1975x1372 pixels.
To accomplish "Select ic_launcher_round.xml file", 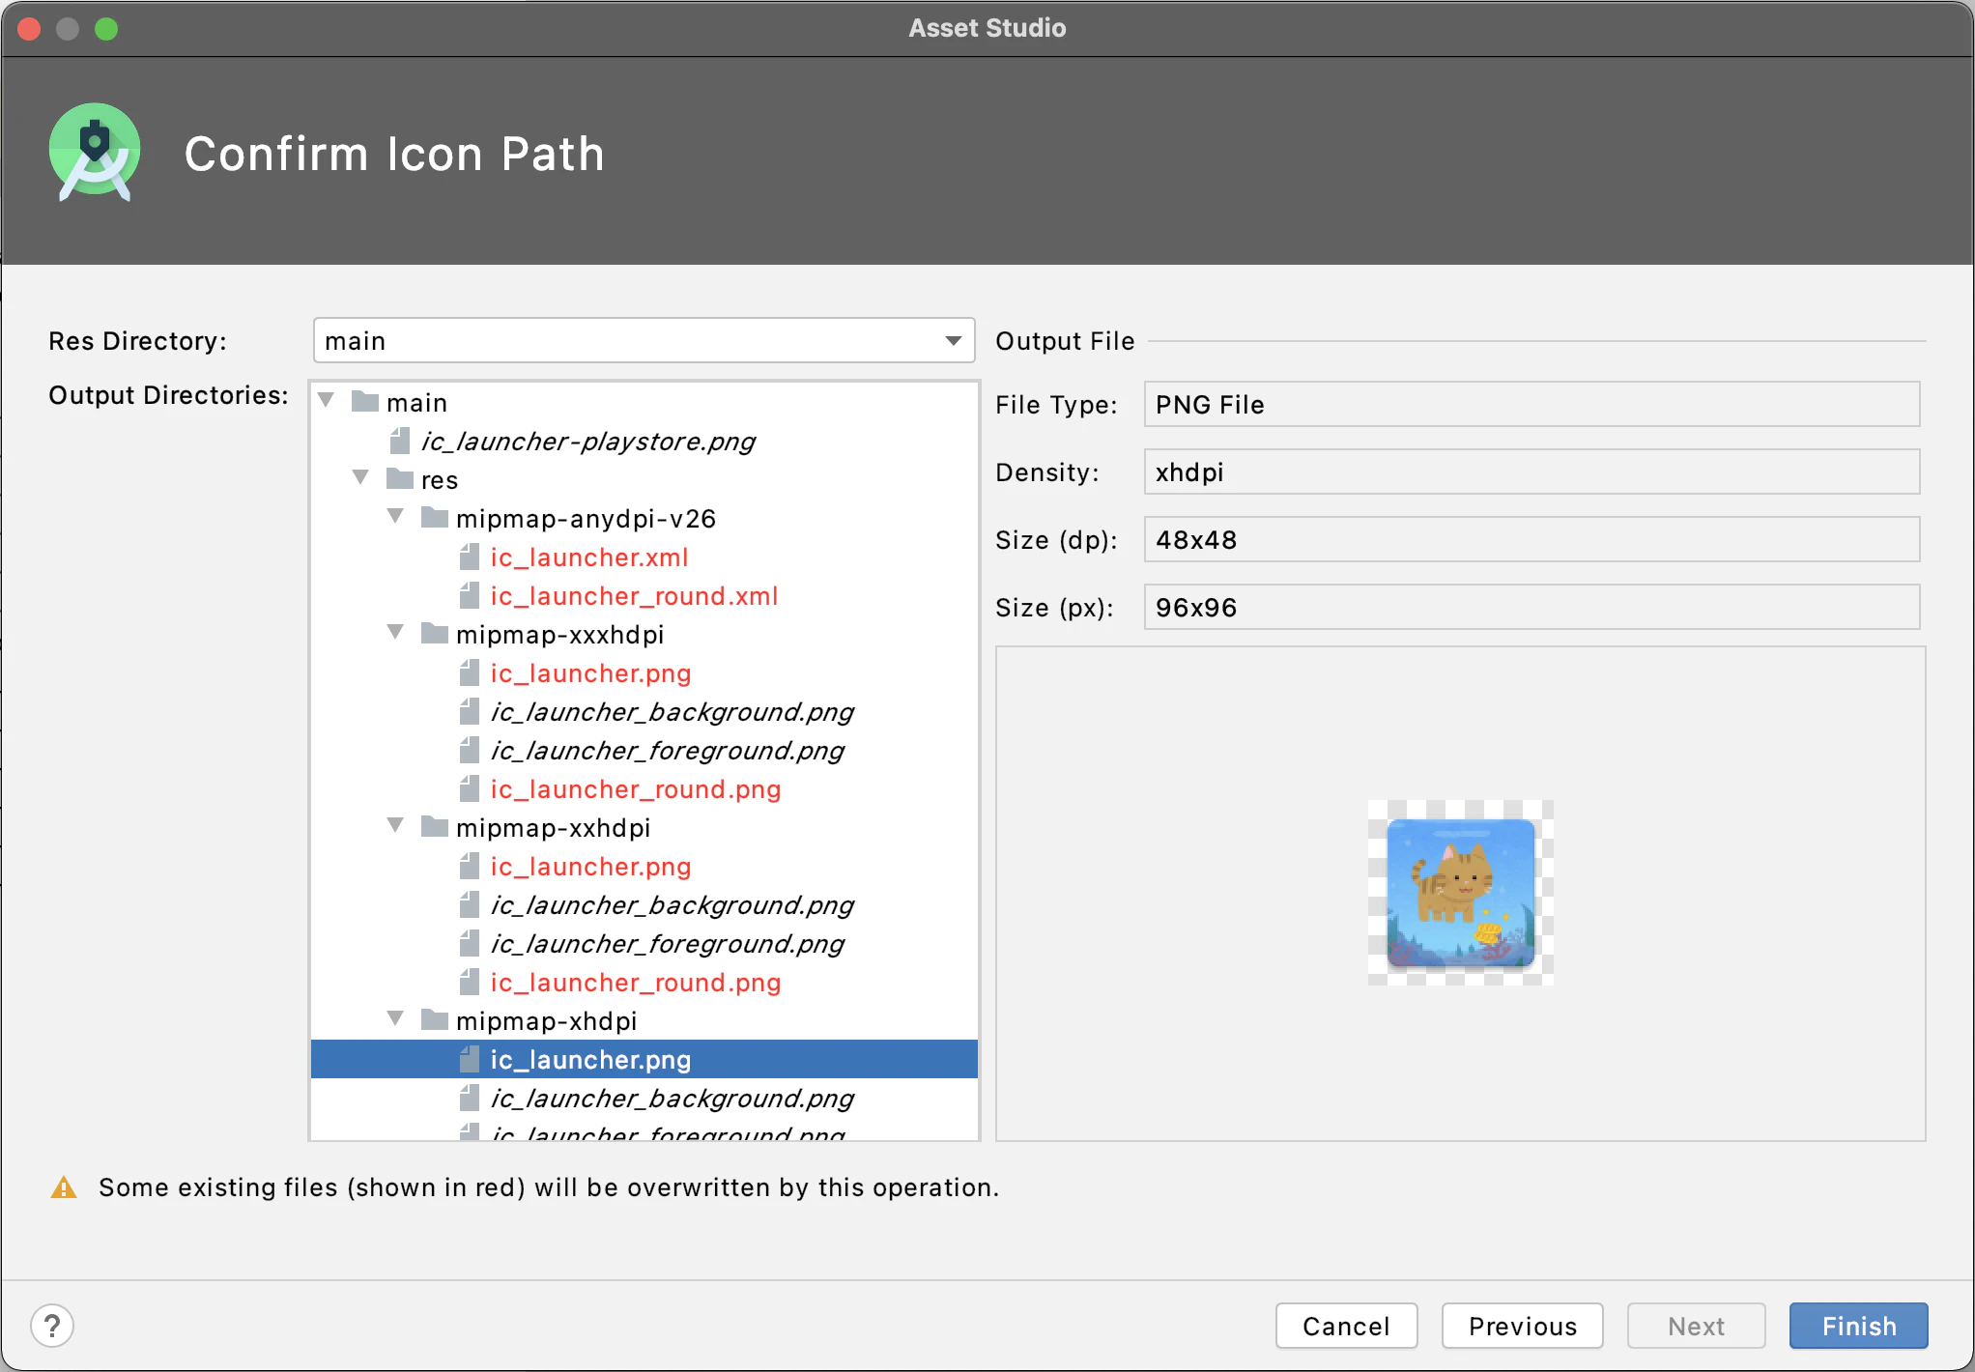I will [x=634, y=596].
